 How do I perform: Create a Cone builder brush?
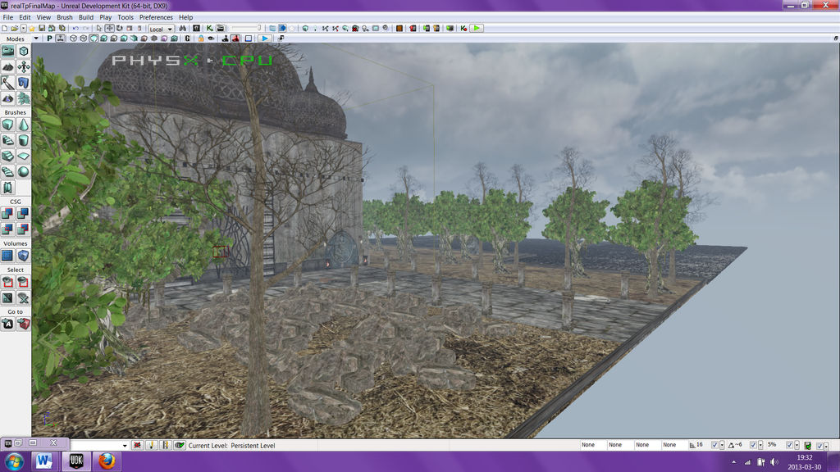pos(24,125)
